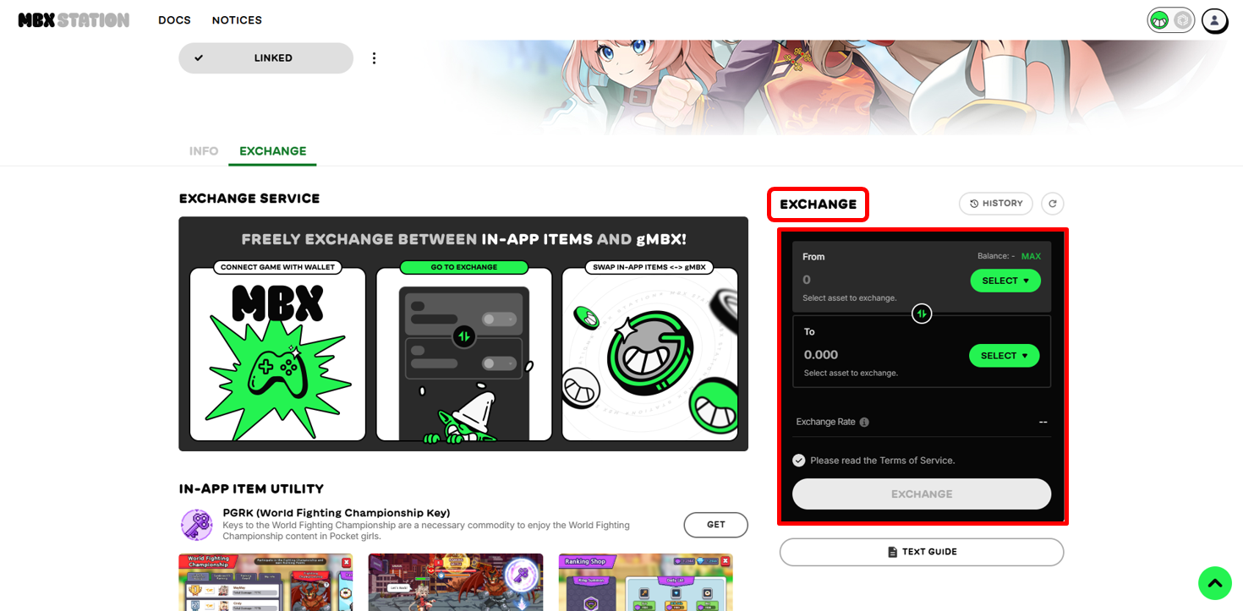
Task: Click the green token wallet icon
Action: coord(1159,20)
